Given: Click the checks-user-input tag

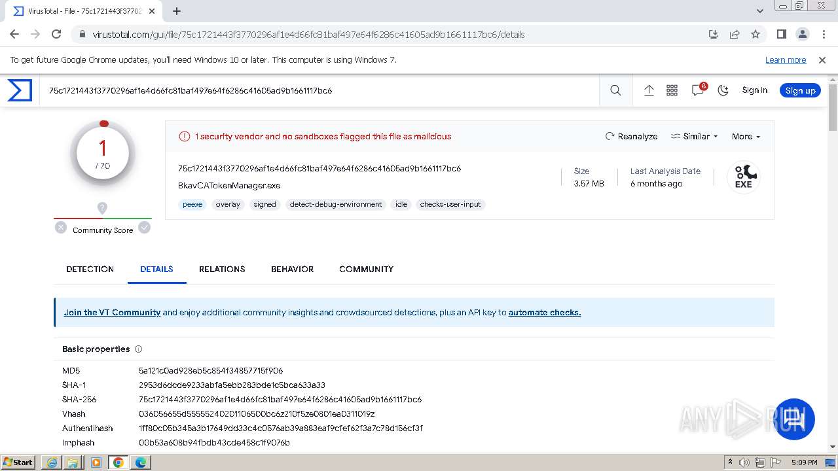Looking at the screenshot, I should (450, 204).
